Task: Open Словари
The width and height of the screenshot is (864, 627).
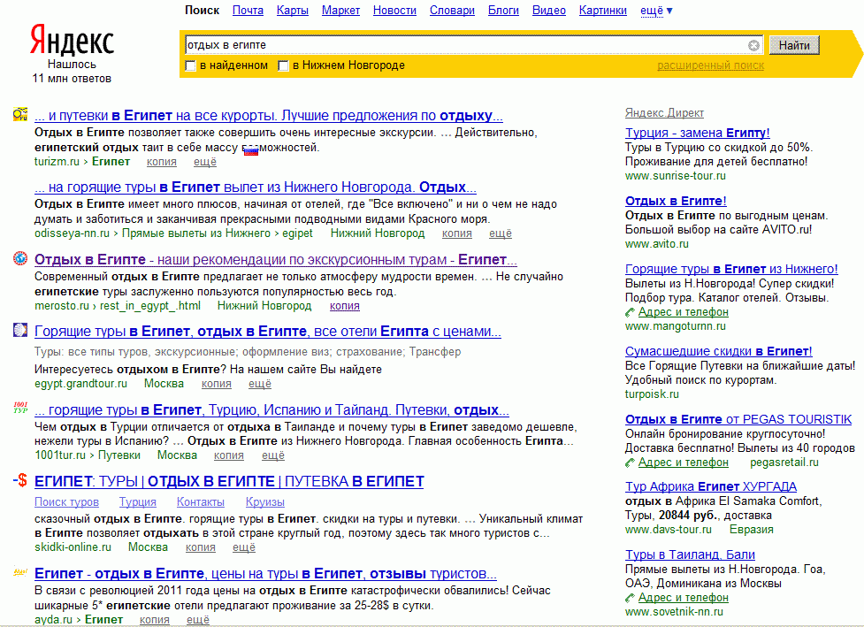Action: click(453, 11)
